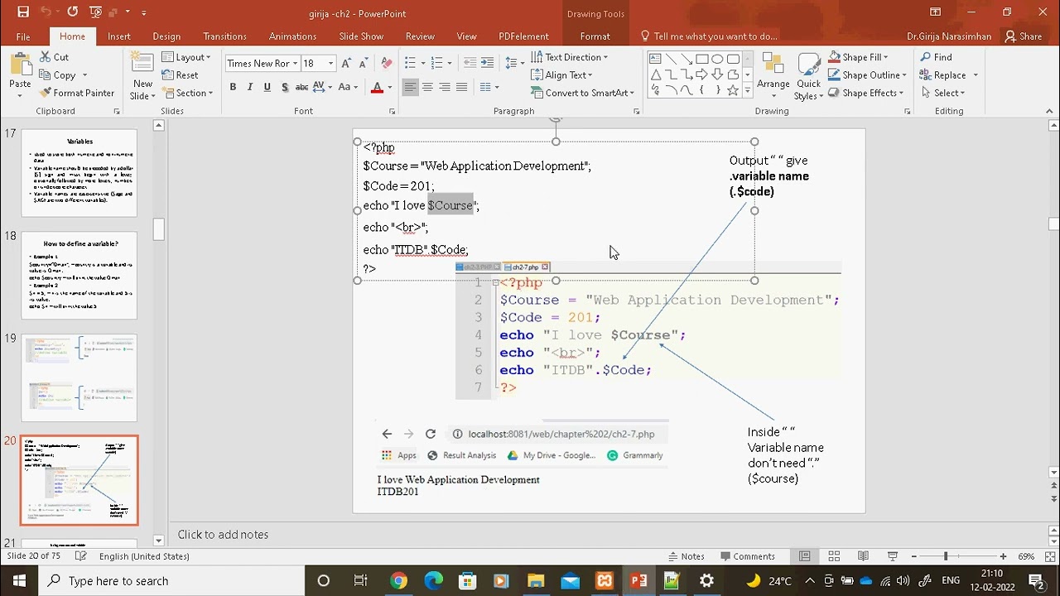Click the Redo icon in title bar
Image resolution: width=1060 pixels, height=596 pixels.
[x=72, y=12]
